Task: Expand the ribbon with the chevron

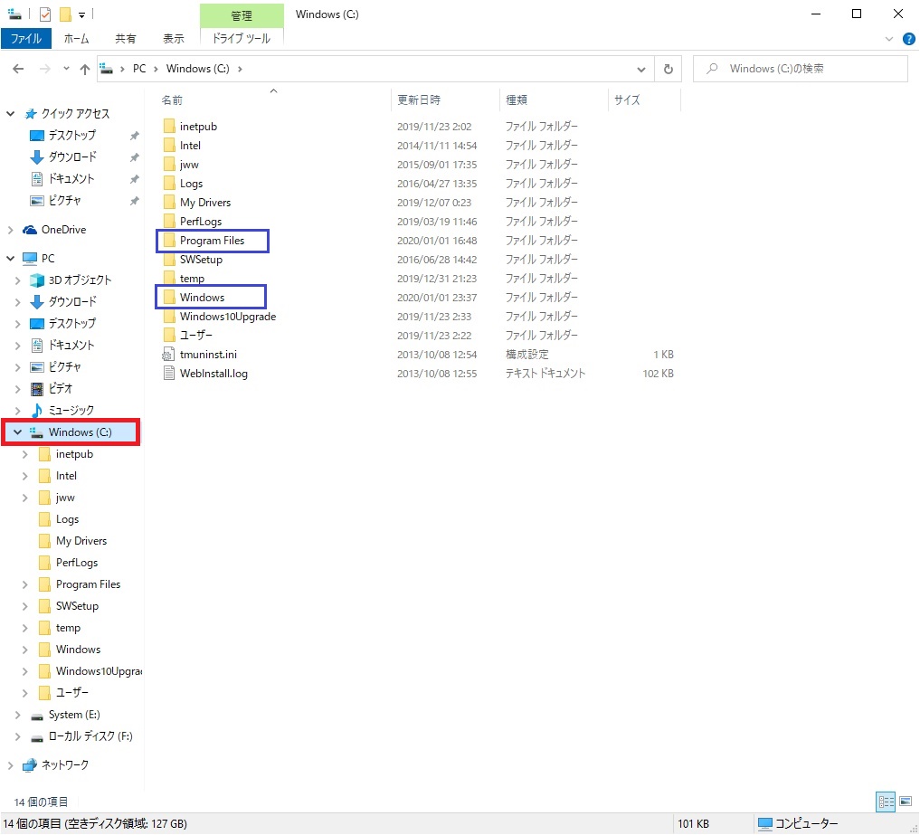Action: point(889,39)
